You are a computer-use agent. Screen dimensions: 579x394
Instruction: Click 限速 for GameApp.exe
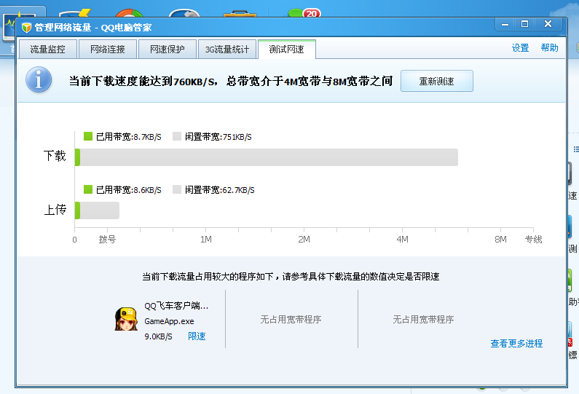click(x=197, y=336)
